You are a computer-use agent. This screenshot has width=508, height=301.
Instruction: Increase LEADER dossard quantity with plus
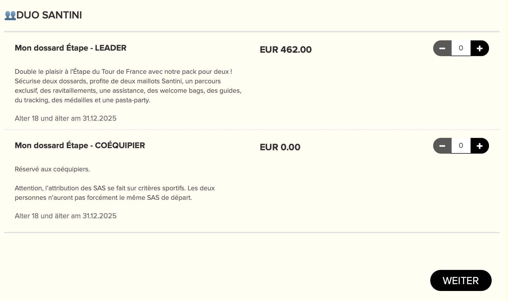pos(480,48)
